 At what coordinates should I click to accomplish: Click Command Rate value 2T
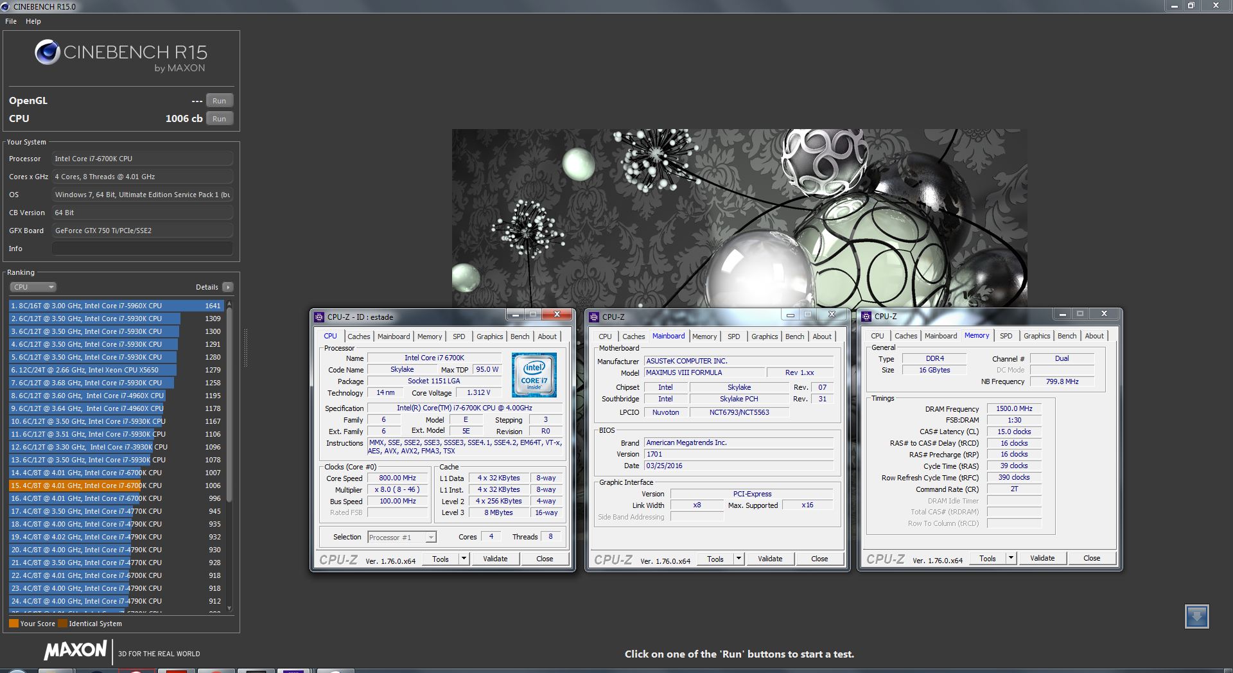point(1014,489)
